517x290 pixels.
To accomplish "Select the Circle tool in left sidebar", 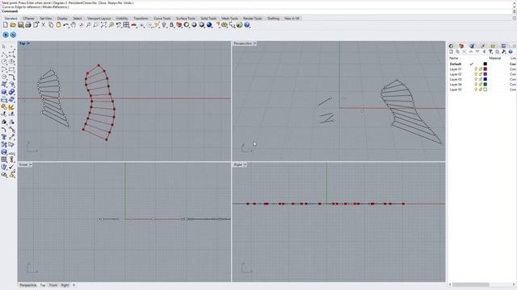I will (x=4, y=61).
